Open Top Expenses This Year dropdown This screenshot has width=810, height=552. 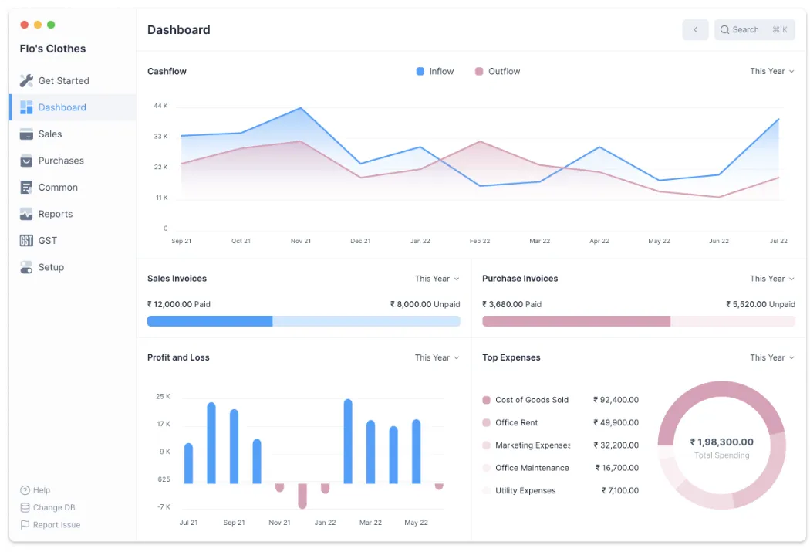pyautogui.click(x=771, y=357)
